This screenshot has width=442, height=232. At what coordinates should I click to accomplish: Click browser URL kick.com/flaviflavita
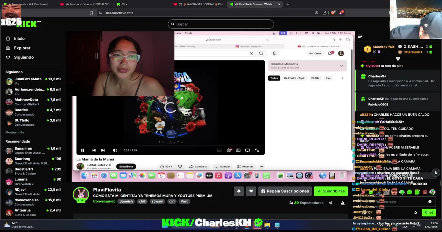click(119, 13)
